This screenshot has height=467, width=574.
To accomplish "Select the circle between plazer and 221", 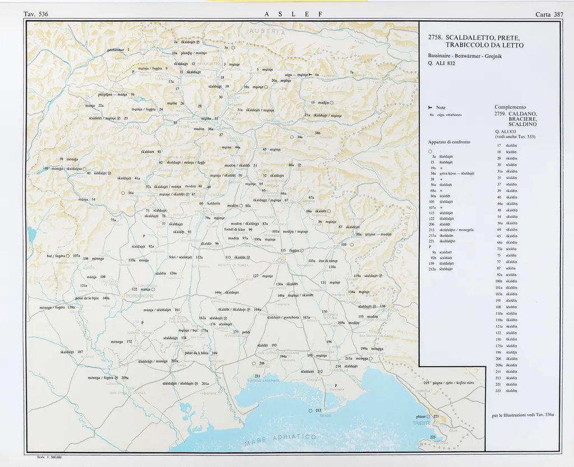I will pos(428,417).
